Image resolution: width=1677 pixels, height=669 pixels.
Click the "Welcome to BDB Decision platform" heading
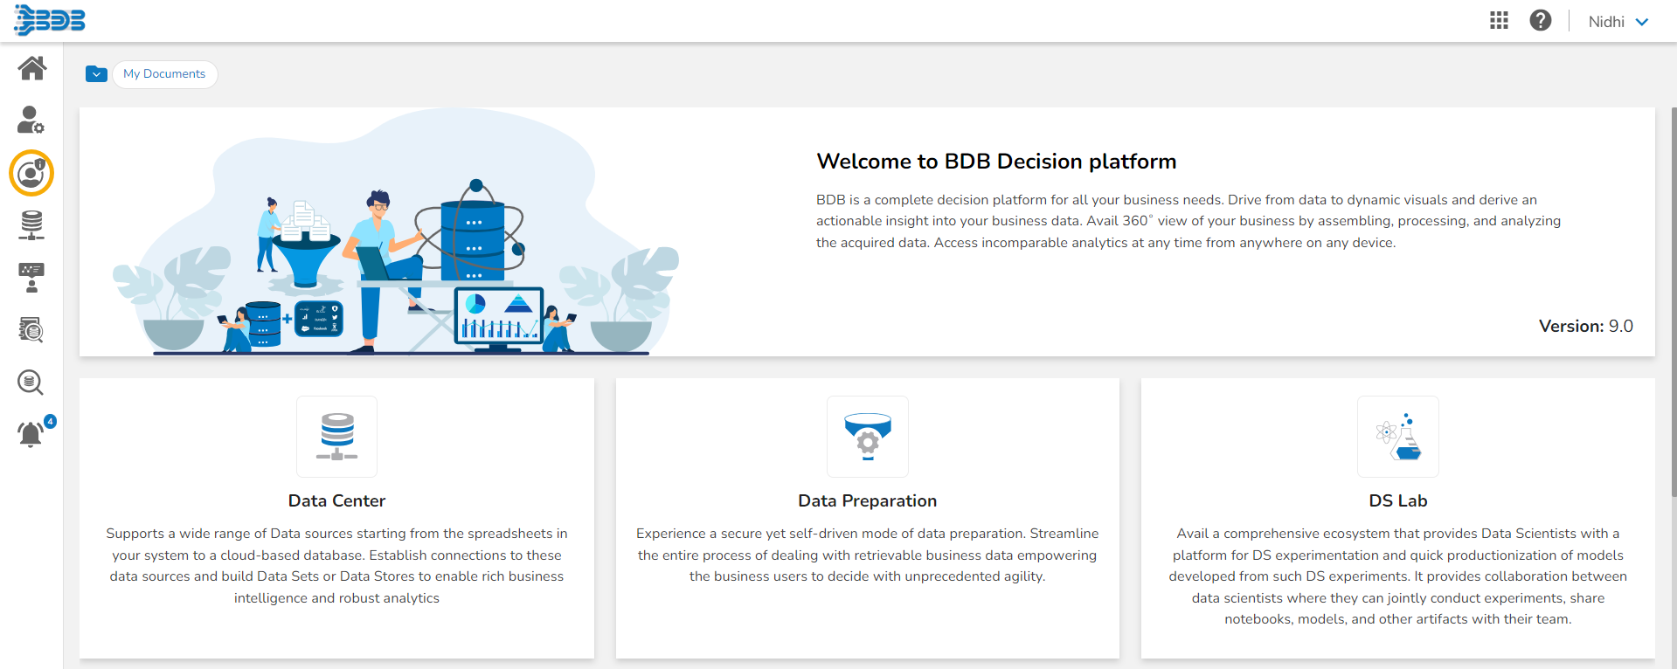coord(996,162)
